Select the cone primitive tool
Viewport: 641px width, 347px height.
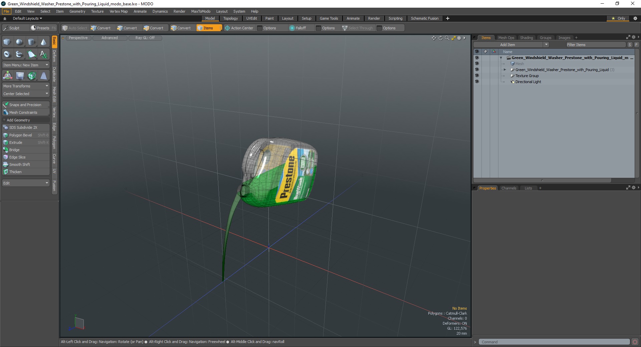click(x=43, y=42)
